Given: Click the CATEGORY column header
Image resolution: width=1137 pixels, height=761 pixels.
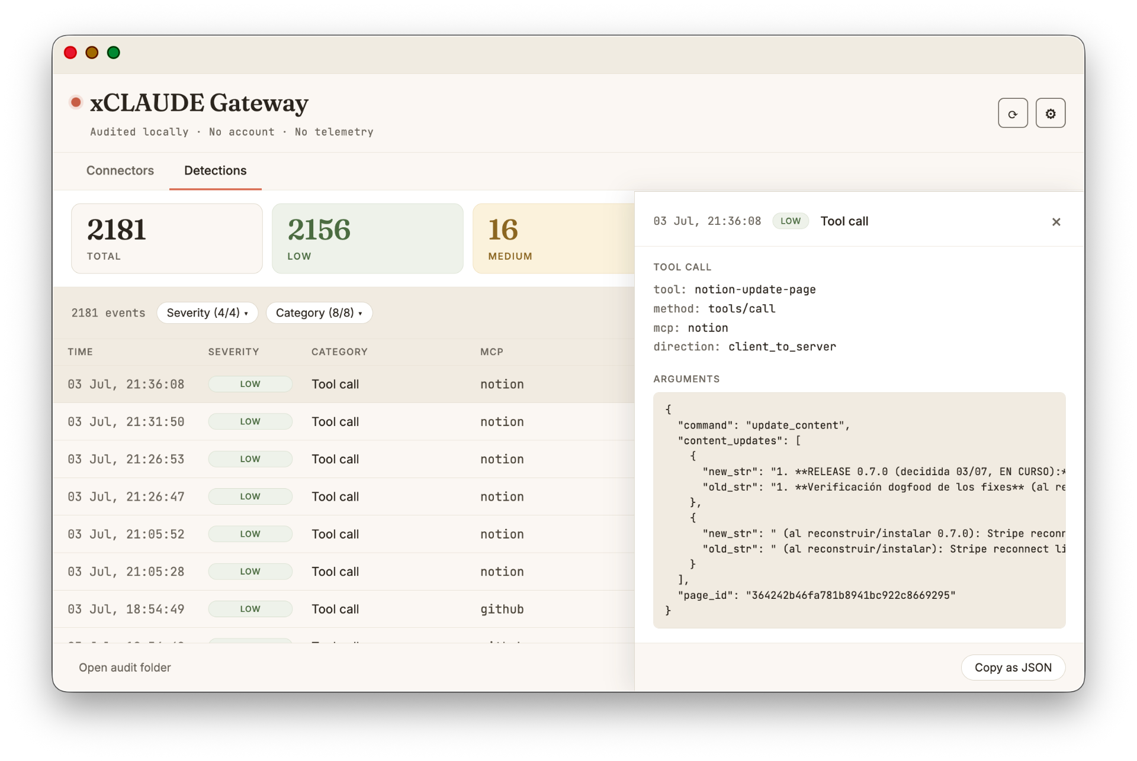Looking at the screenshot, I should click(x=339, y=352).
